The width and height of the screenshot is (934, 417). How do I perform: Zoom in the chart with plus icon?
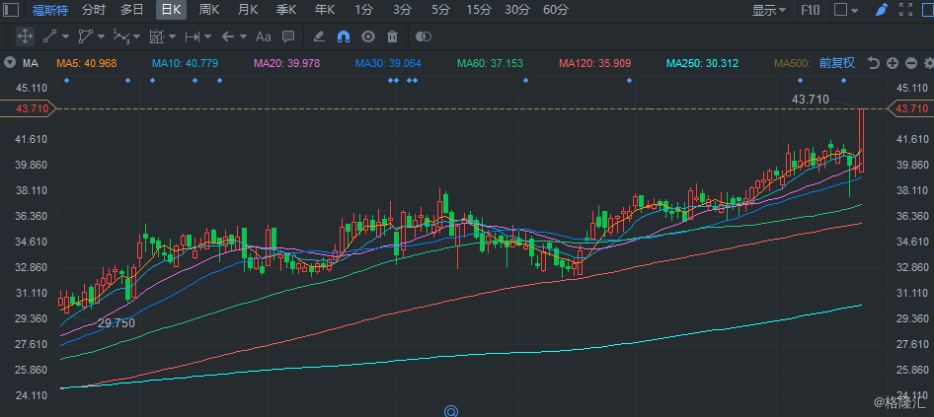[x=893, y=63]
